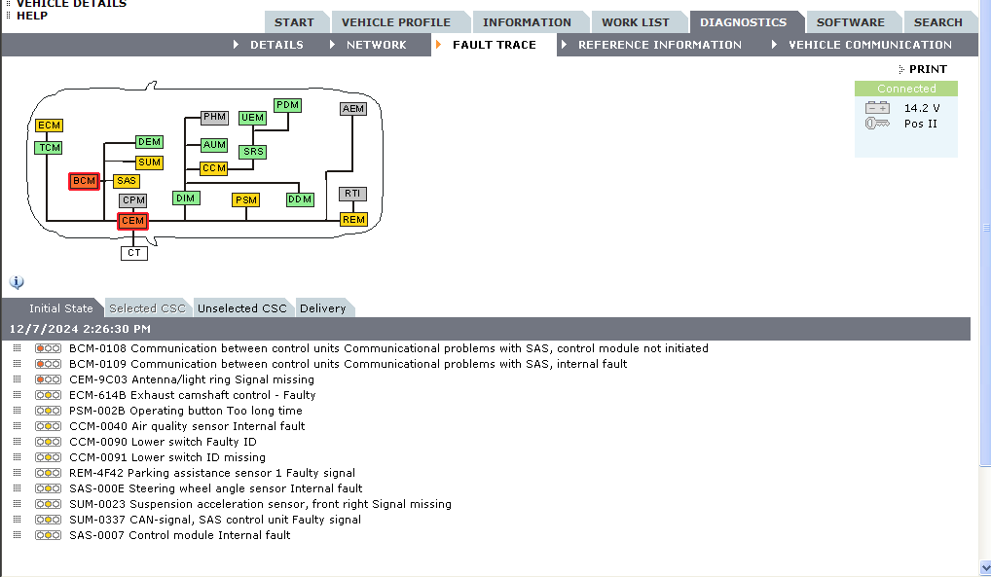Switch to the VEHICLE PROFILE tab

pyautogui.click(x=396, y=22)
